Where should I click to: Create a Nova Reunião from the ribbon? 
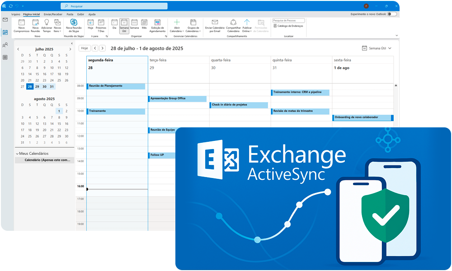[35, 23]
